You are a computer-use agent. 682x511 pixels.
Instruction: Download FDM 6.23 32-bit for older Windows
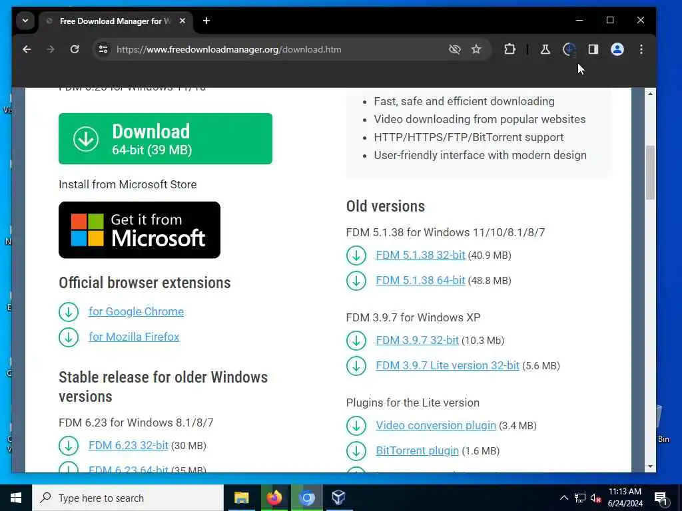pyautogui.click(x=129, y=445)
